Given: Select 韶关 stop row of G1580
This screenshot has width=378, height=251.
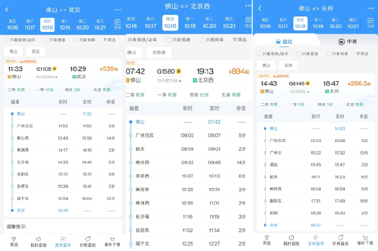Looking at the screenshot, I should [x=189, y=149].
